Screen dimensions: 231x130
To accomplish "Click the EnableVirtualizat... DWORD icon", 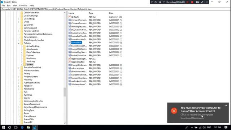I will pos(70,55).
